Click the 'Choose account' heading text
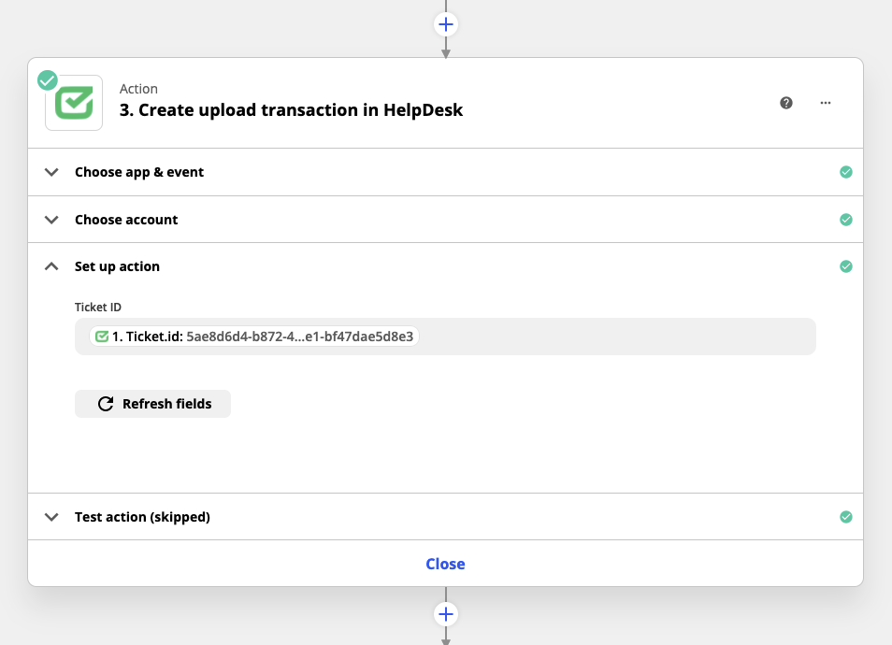 (x=126, y=220)
